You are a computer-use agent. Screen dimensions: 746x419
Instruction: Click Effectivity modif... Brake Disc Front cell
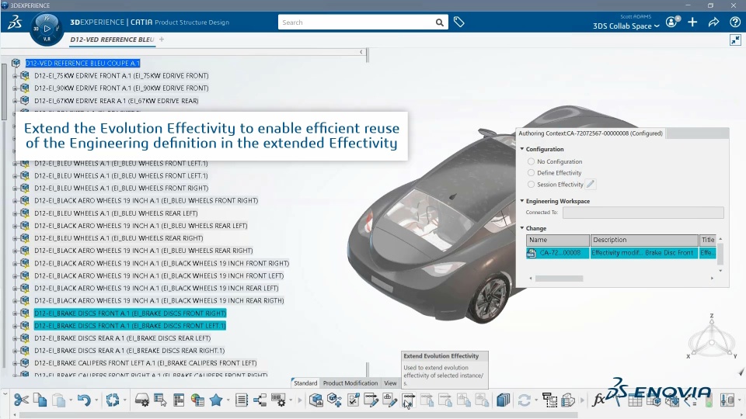pos(644,253)
